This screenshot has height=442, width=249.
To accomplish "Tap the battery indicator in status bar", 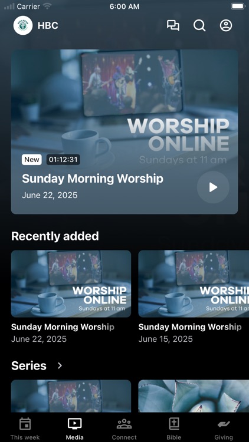I will tap(238, 6).
